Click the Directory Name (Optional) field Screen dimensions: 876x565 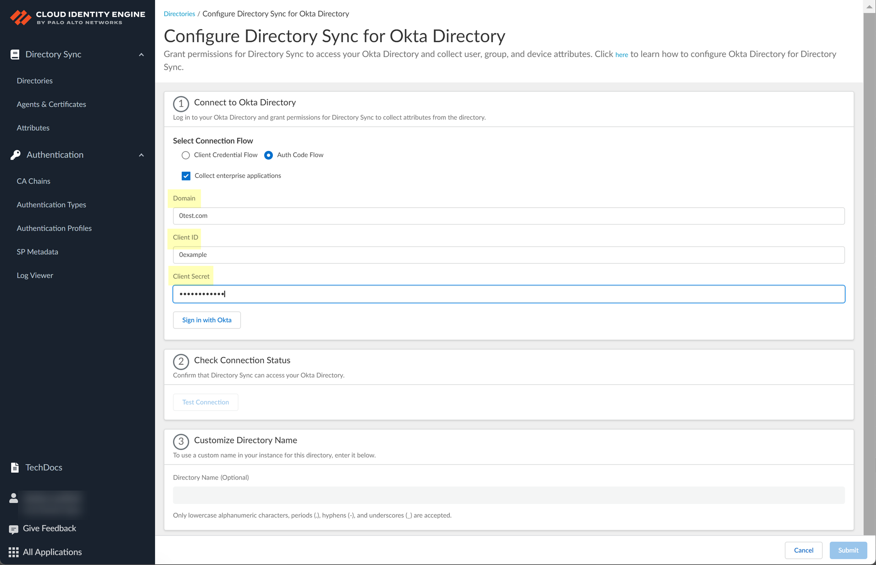pos(509,495)
